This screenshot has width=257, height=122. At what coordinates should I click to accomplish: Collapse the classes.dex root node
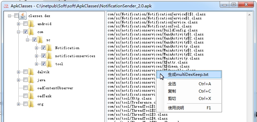click(10, 16)
